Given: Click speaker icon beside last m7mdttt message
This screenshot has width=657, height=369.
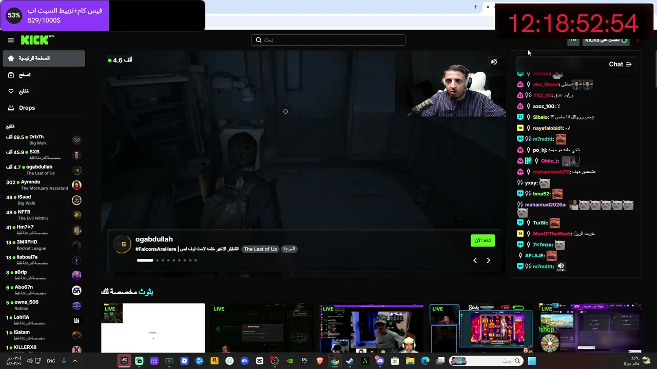Looking at the screenshot, I should 561,266.
